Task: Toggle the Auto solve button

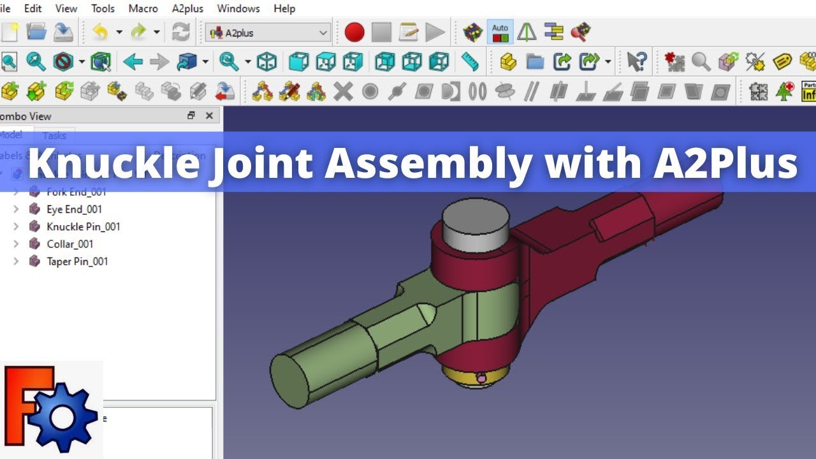Action: [500, 32]
